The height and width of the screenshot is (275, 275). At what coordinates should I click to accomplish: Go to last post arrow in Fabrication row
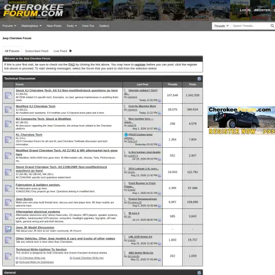tap(160, 193)
